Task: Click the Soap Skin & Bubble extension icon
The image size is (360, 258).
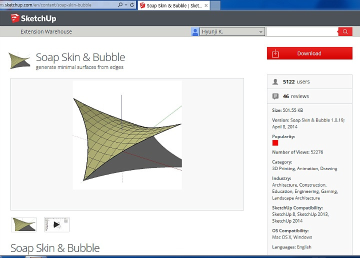Action: (x=19, y=61)
